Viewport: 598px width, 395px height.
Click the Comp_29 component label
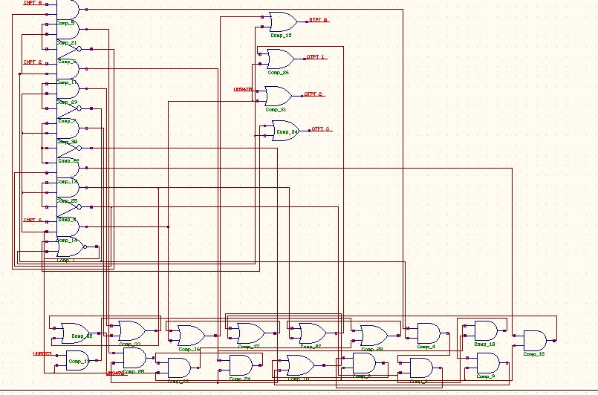coord(67,102)
